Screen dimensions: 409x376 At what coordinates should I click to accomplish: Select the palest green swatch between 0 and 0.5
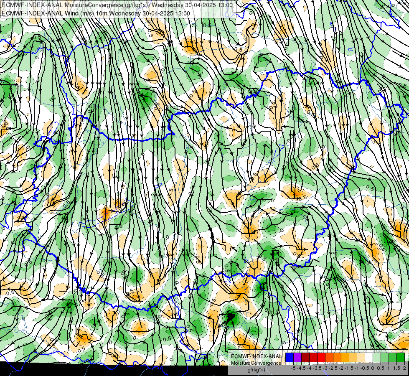pos(377,357)
